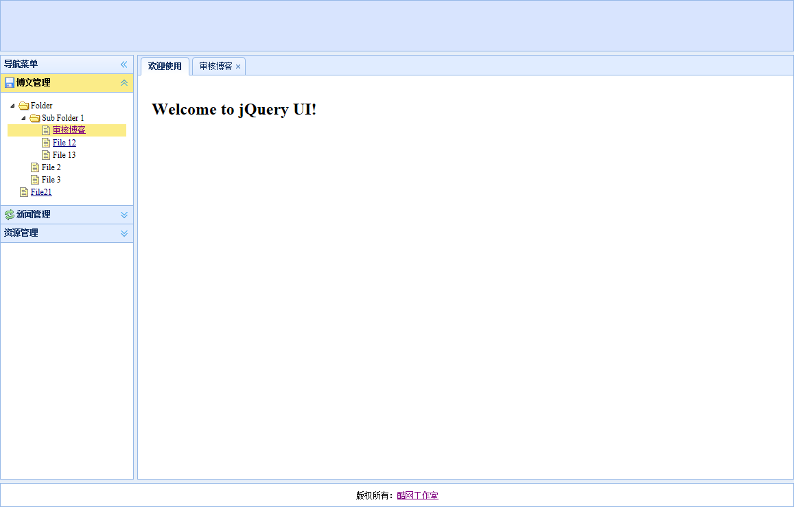The height and width of the screenshot is (507, 794).
Task: Expand the 资源管理 accordion section
Action: [x=124, y=233]
